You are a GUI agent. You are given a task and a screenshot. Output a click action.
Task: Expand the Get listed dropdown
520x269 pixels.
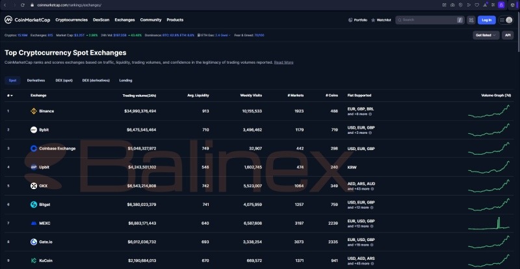pyautogui.click(x=486, y=35)
